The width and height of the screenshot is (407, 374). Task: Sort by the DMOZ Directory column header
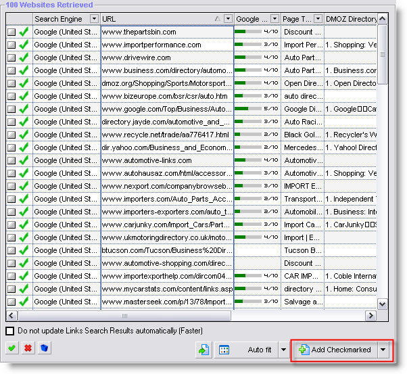[x=351, y=19]
